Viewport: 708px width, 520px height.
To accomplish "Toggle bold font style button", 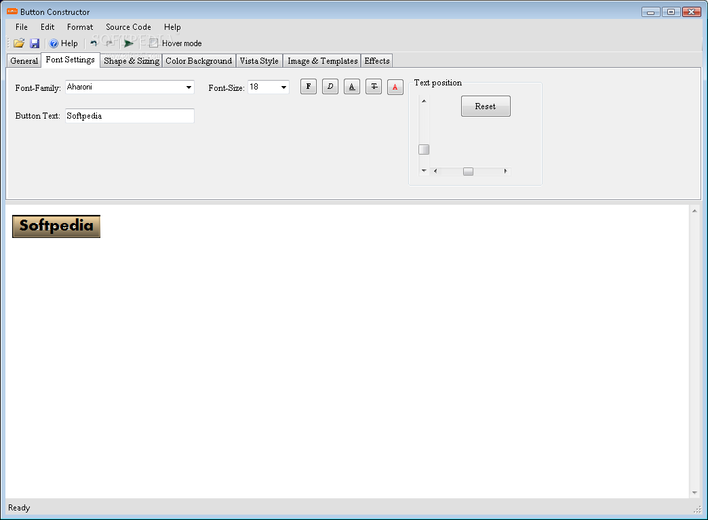I will pos(309,87).
